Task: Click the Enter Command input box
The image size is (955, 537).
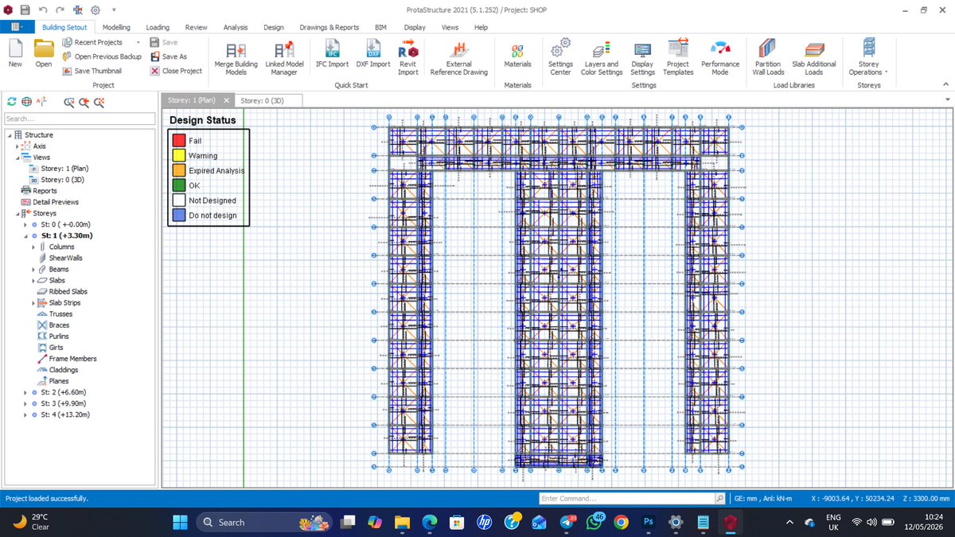Action: (626, 498)
